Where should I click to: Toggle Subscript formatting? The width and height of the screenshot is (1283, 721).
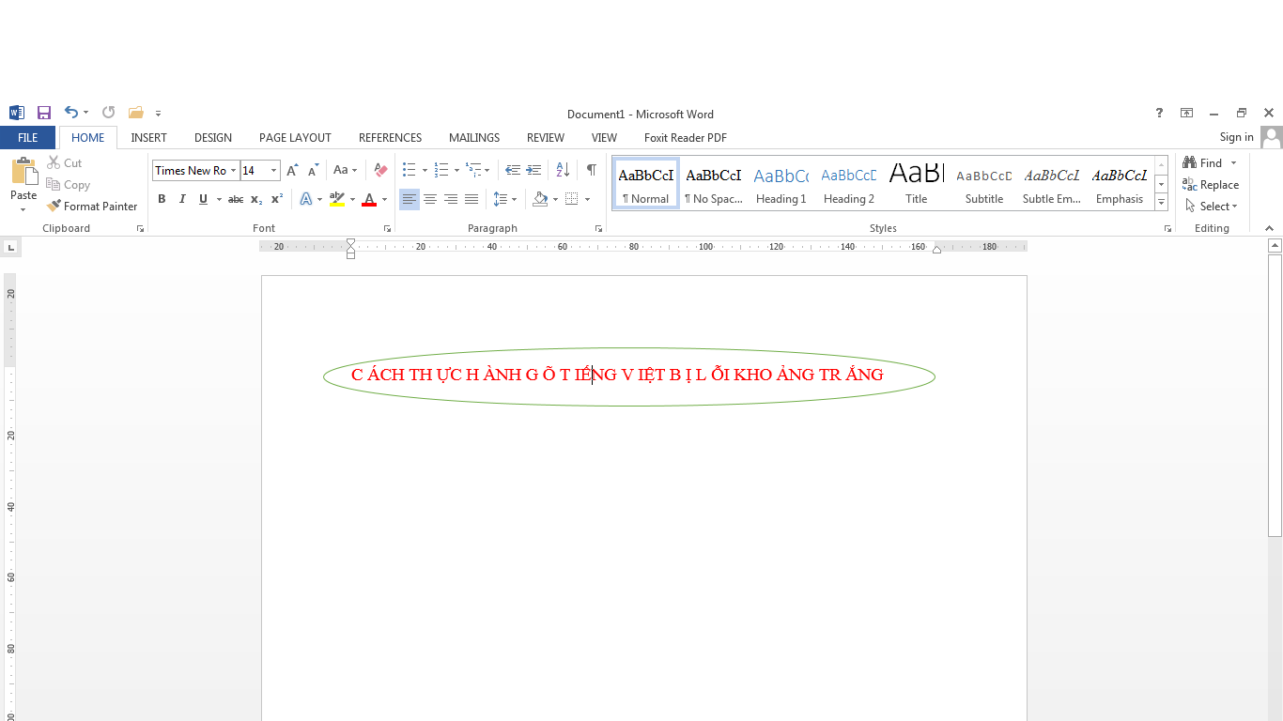pyautogui.click(x=256, y=199)
